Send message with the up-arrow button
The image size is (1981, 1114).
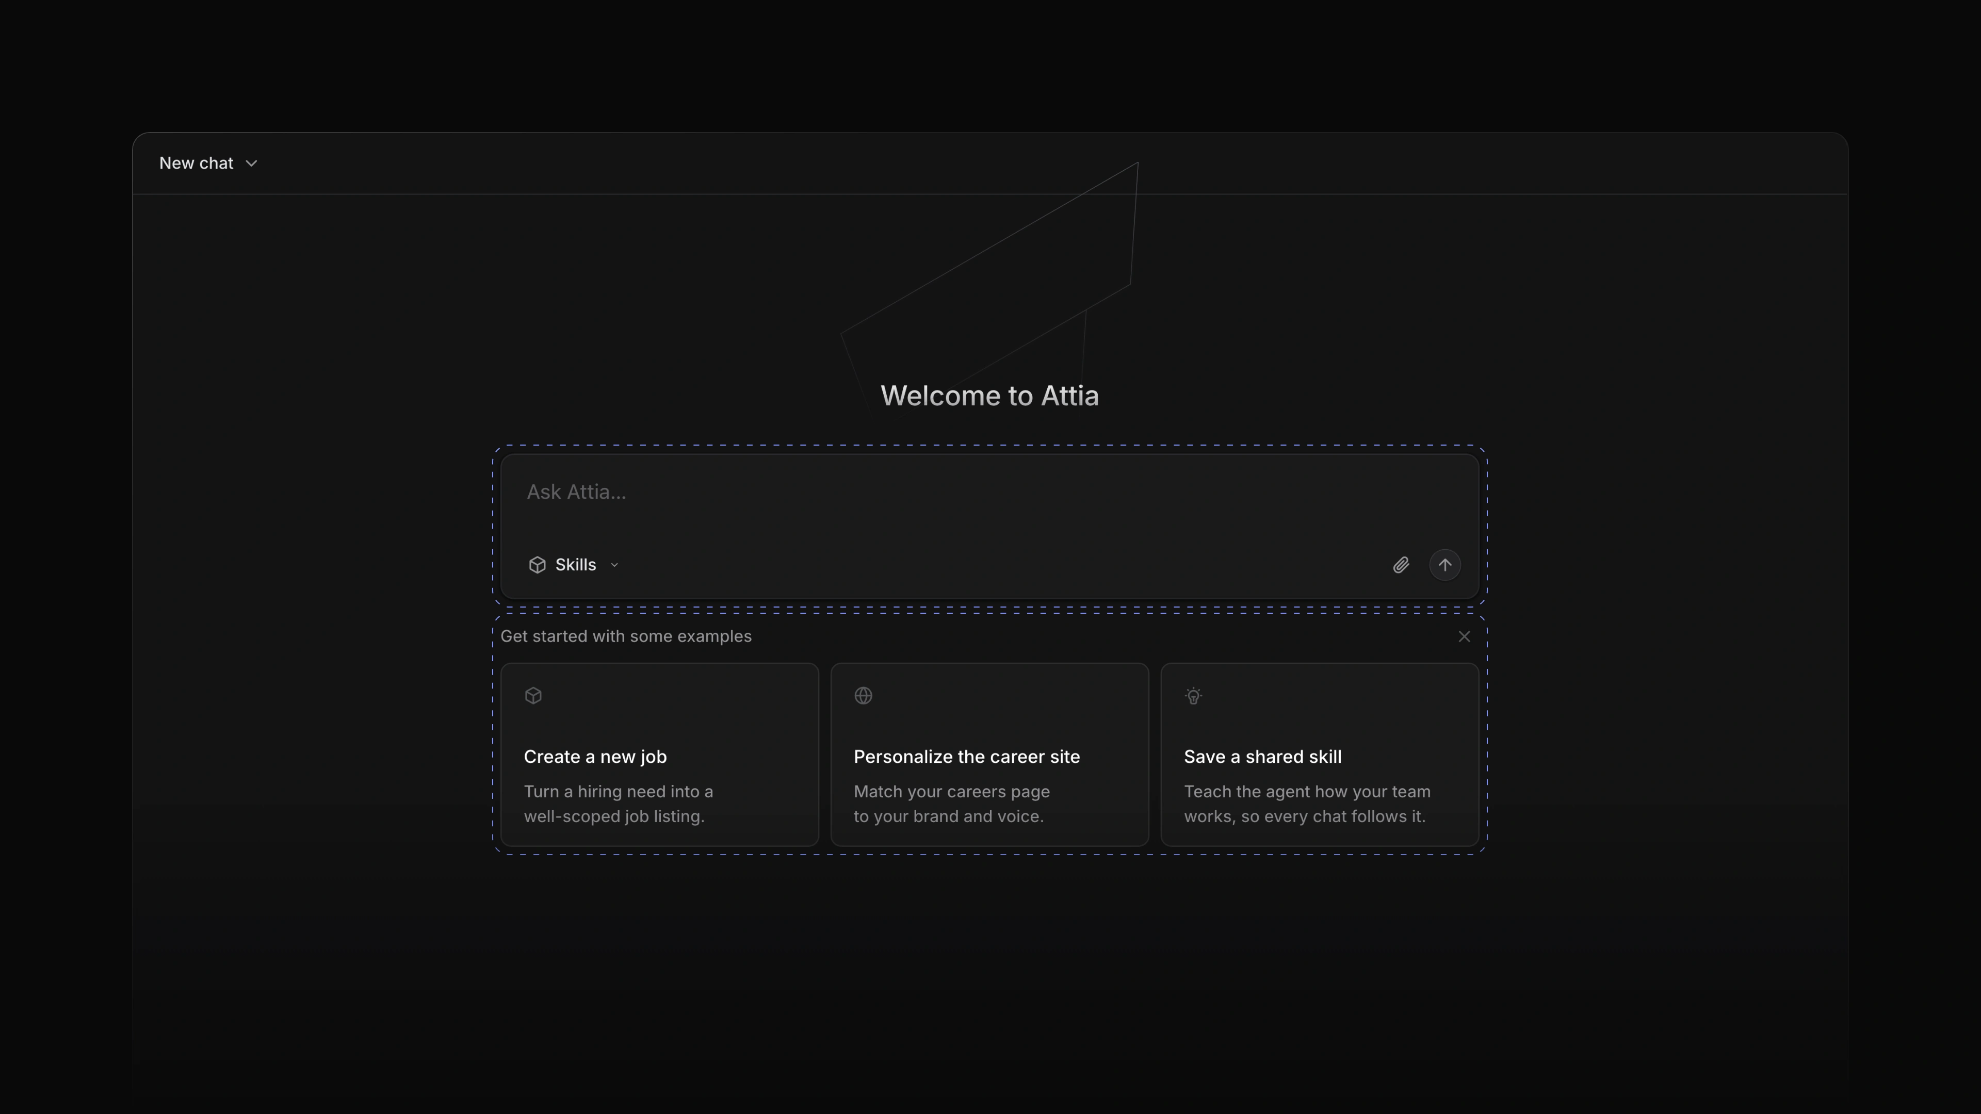[1444, 565]
